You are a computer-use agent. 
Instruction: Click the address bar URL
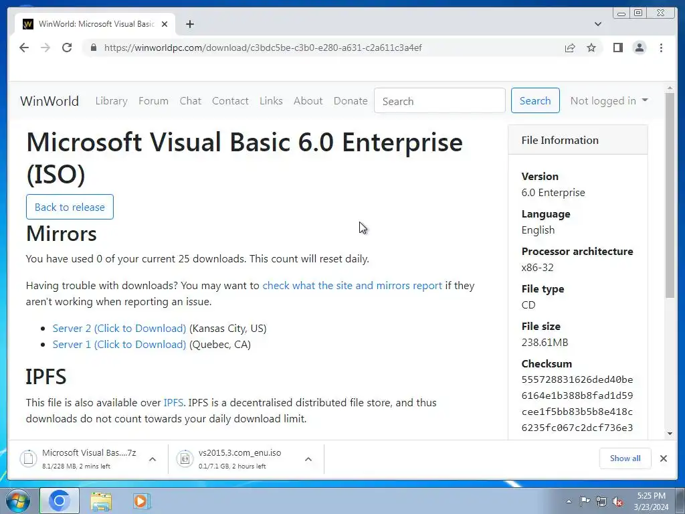click(x=262, y=48)
